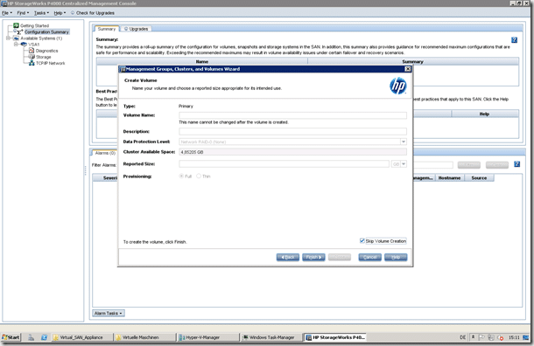Click the Volume Name input field
Screen dimensions: 534x346
[x=293, y=115]
